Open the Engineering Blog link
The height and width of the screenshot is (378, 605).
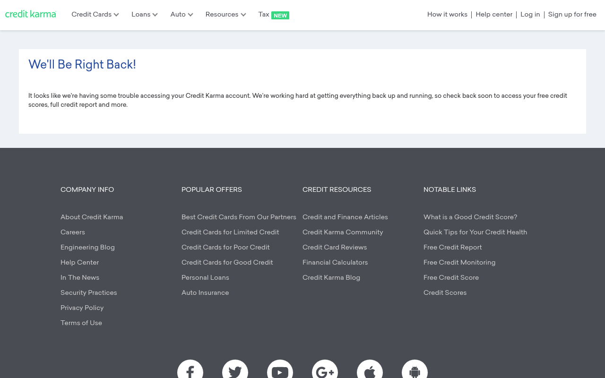[x=87, y=247]
